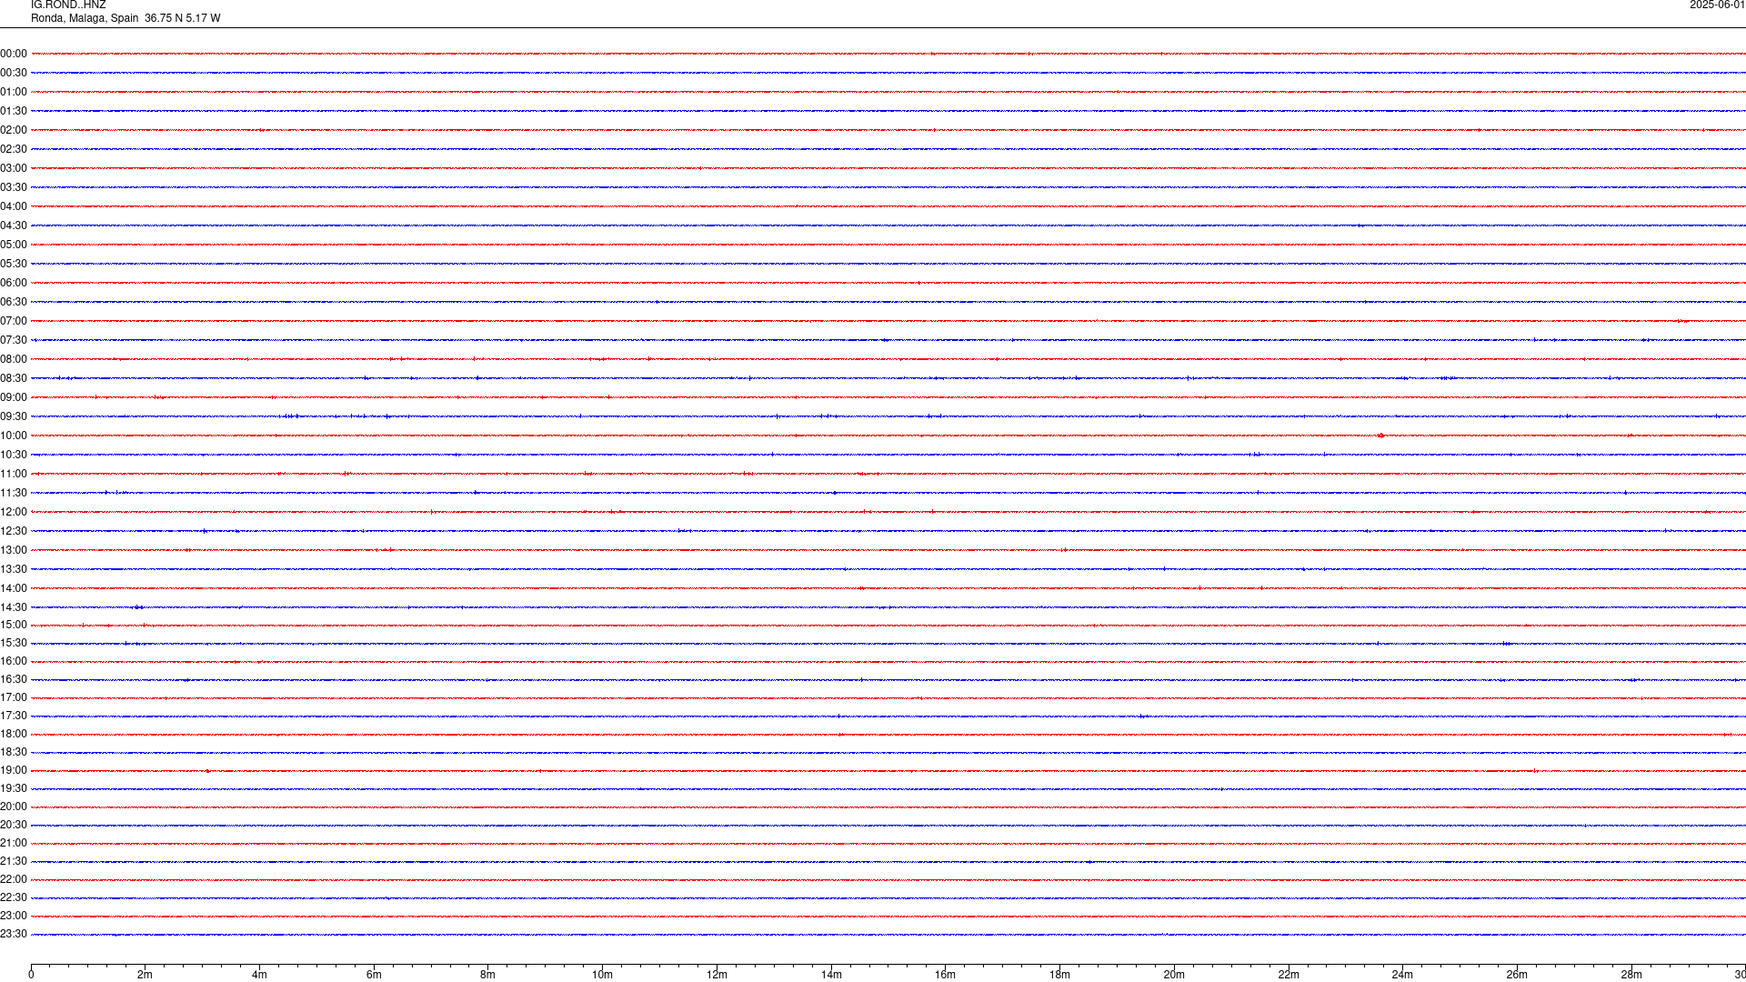This screenshot has height=982, width=1746.
Task: Select the 02:00 time row label
Action: coord(14,130)
